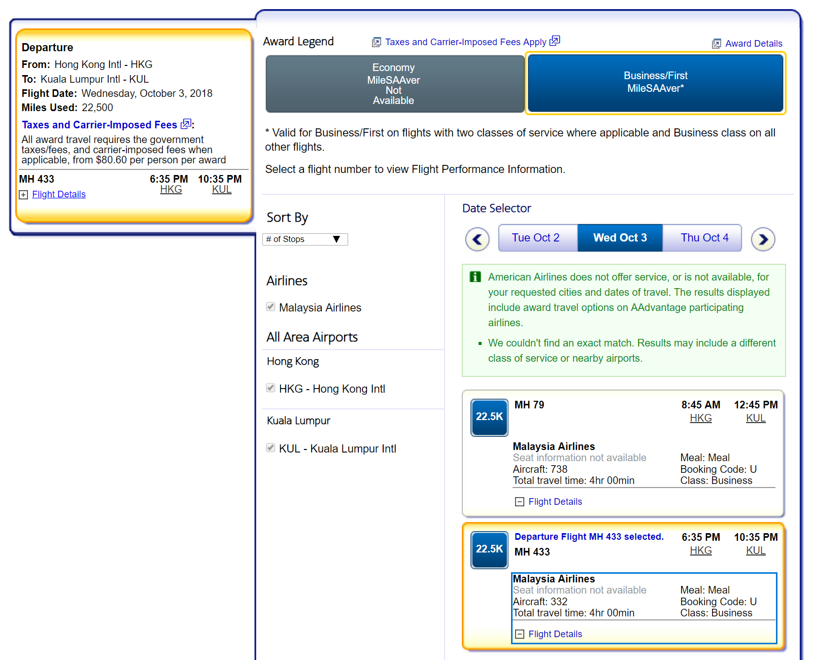
Task: Click external icon next to sidebar Taxes and Fees
Action: click(186, 124)
